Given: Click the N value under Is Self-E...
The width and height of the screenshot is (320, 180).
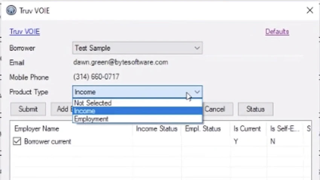Looking at the screenshot, I should [x=273, y=142].
